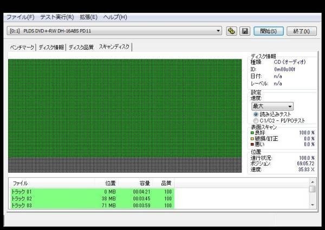
Task: Click the copy-to-clipboard icon button
Action: coord(231,31)
